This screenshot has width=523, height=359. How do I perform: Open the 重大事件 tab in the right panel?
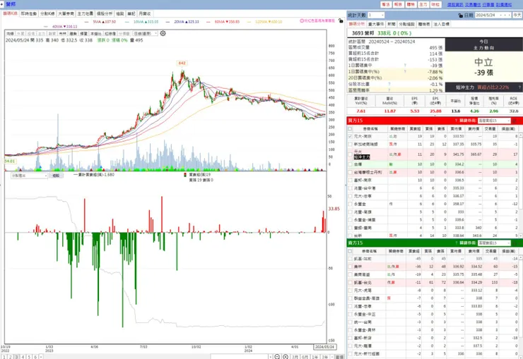click(x=376, y=24)
